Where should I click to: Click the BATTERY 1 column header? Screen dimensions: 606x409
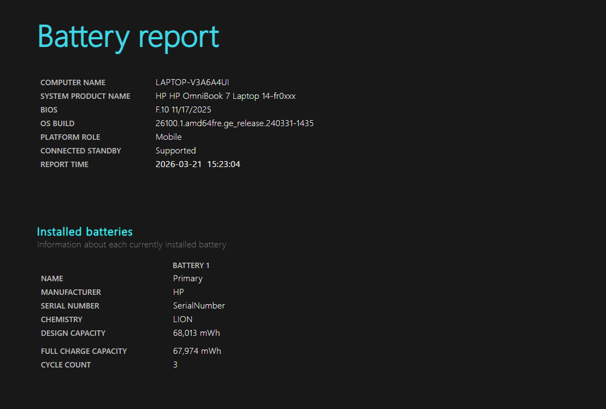coord(191,265)
